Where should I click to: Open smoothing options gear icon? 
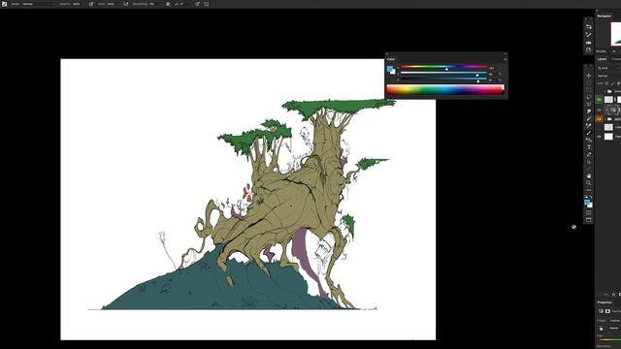[168, 4]
